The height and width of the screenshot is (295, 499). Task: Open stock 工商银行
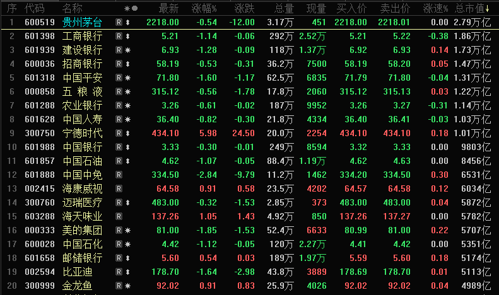82,36
